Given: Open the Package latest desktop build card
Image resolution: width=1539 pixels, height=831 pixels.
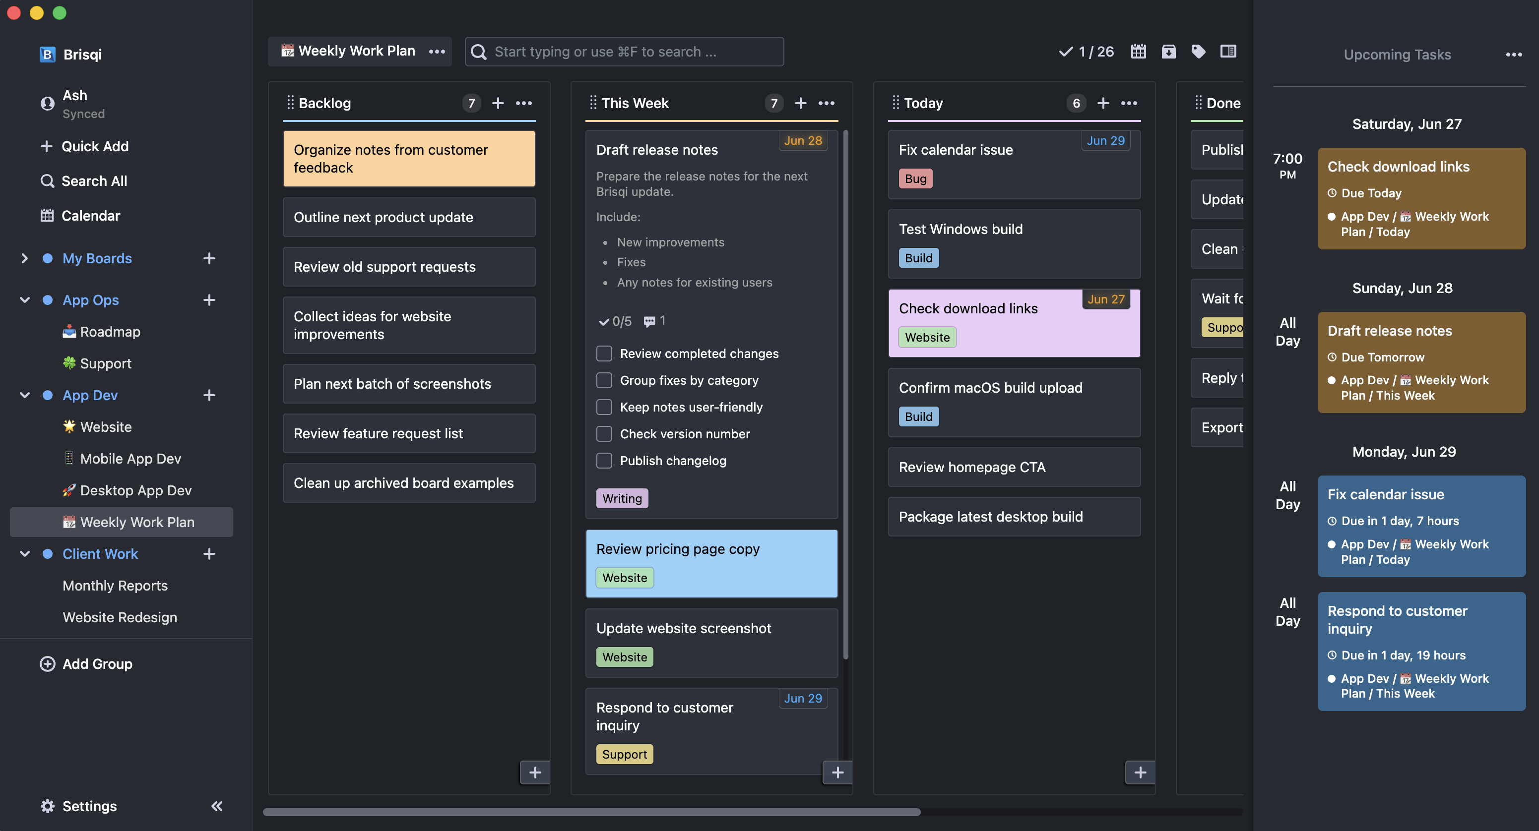Looking at the screenshot, I should [x=1015, y=517].
